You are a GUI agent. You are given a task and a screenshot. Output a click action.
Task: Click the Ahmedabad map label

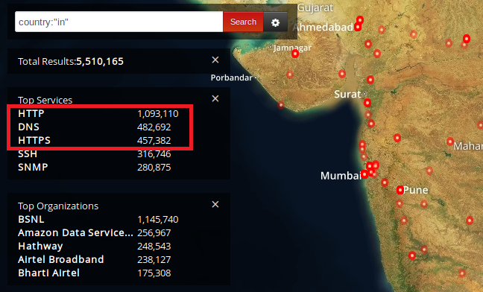(323, 28)
